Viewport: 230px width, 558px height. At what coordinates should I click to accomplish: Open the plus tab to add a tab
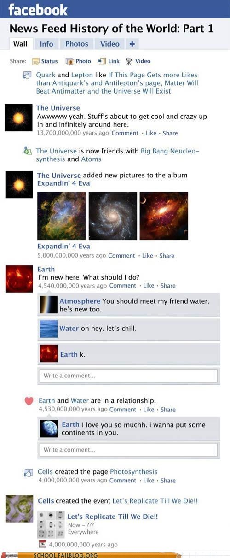pos(132,44)
